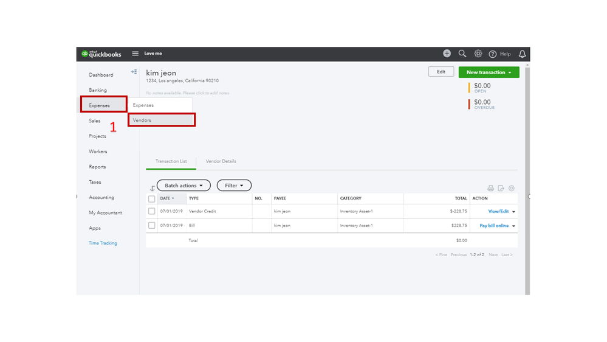Click the Edit vendor button
The image size is (607, 342).
click(x=441, y=72)
